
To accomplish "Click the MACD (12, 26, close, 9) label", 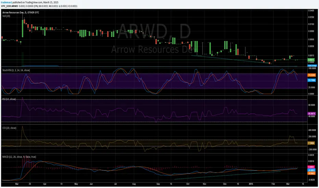I will [19, 157].
